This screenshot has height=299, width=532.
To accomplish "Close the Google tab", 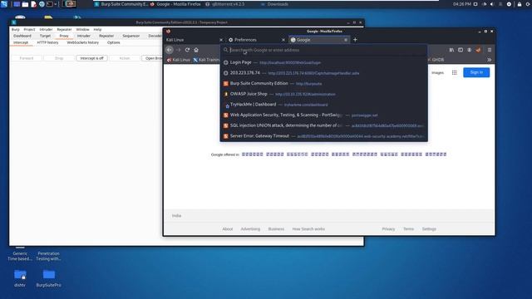I will pos(346,40).
